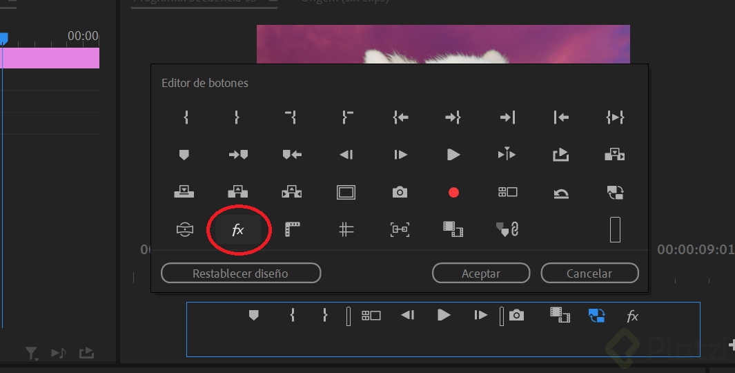
Task: Open comparison view from transport bar
Action: click(x=560, y=315)
